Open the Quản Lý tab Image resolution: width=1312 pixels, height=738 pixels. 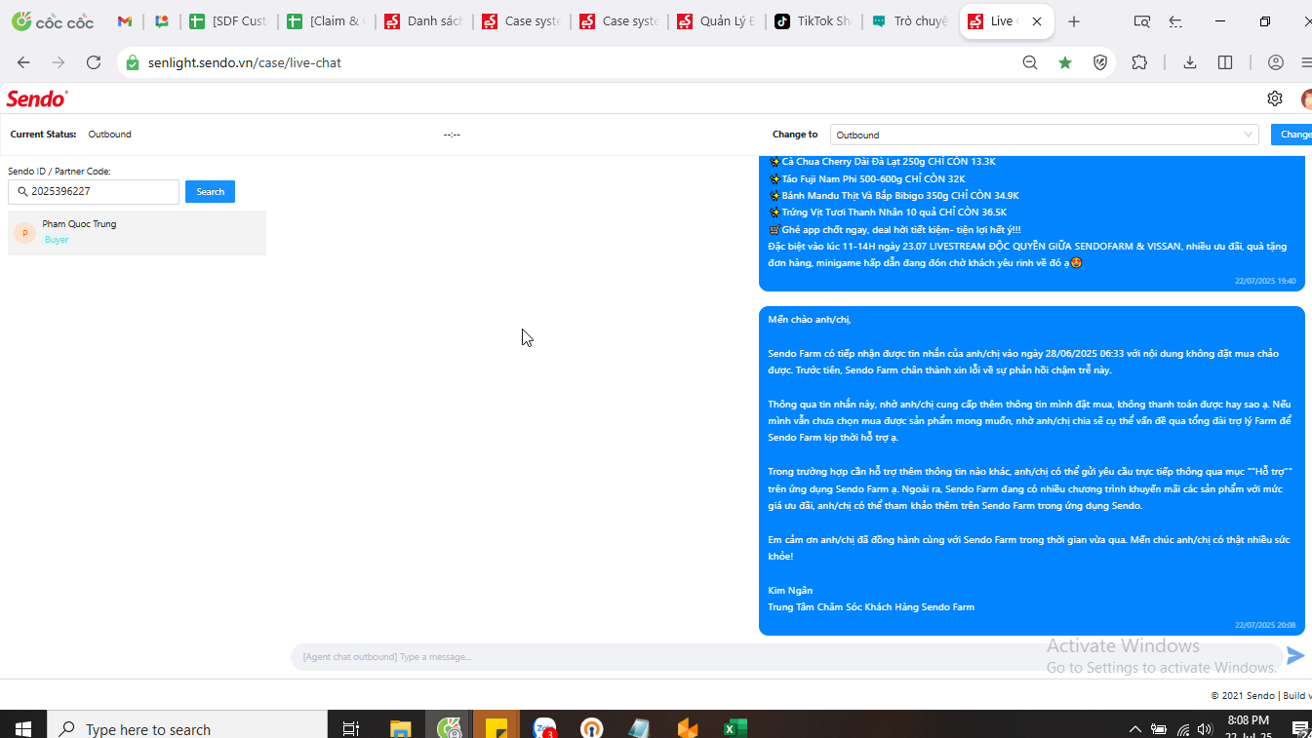[716, 21]
